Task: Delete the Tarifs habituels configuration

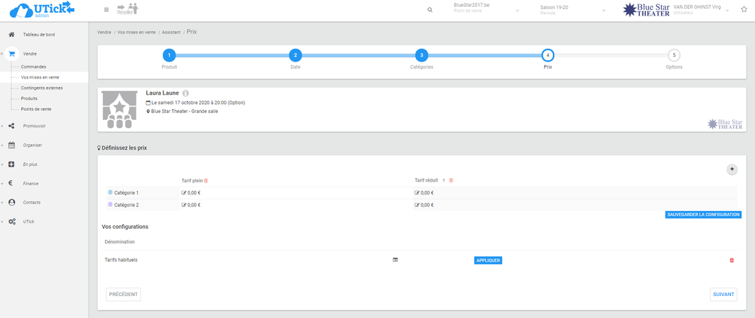Action: coord(732,260)
